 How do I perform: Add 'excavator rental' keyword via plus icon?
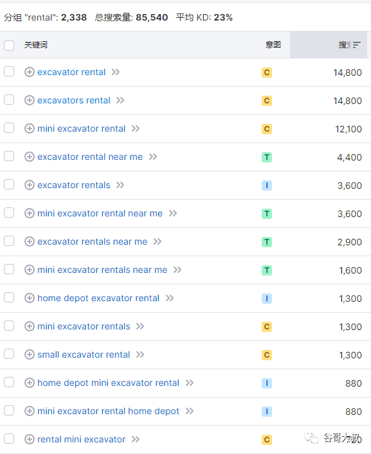30,72
